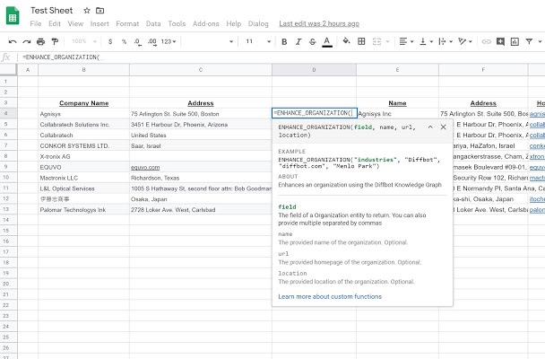Collapse the function help popup
Viewport: 545px width, 359px height.
pyautogui.click(x=430, y=127)
